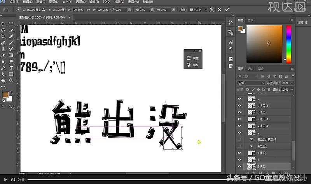Open the 调整 adjustments panel button
The image size is (311, 184).
coord(193,65)
